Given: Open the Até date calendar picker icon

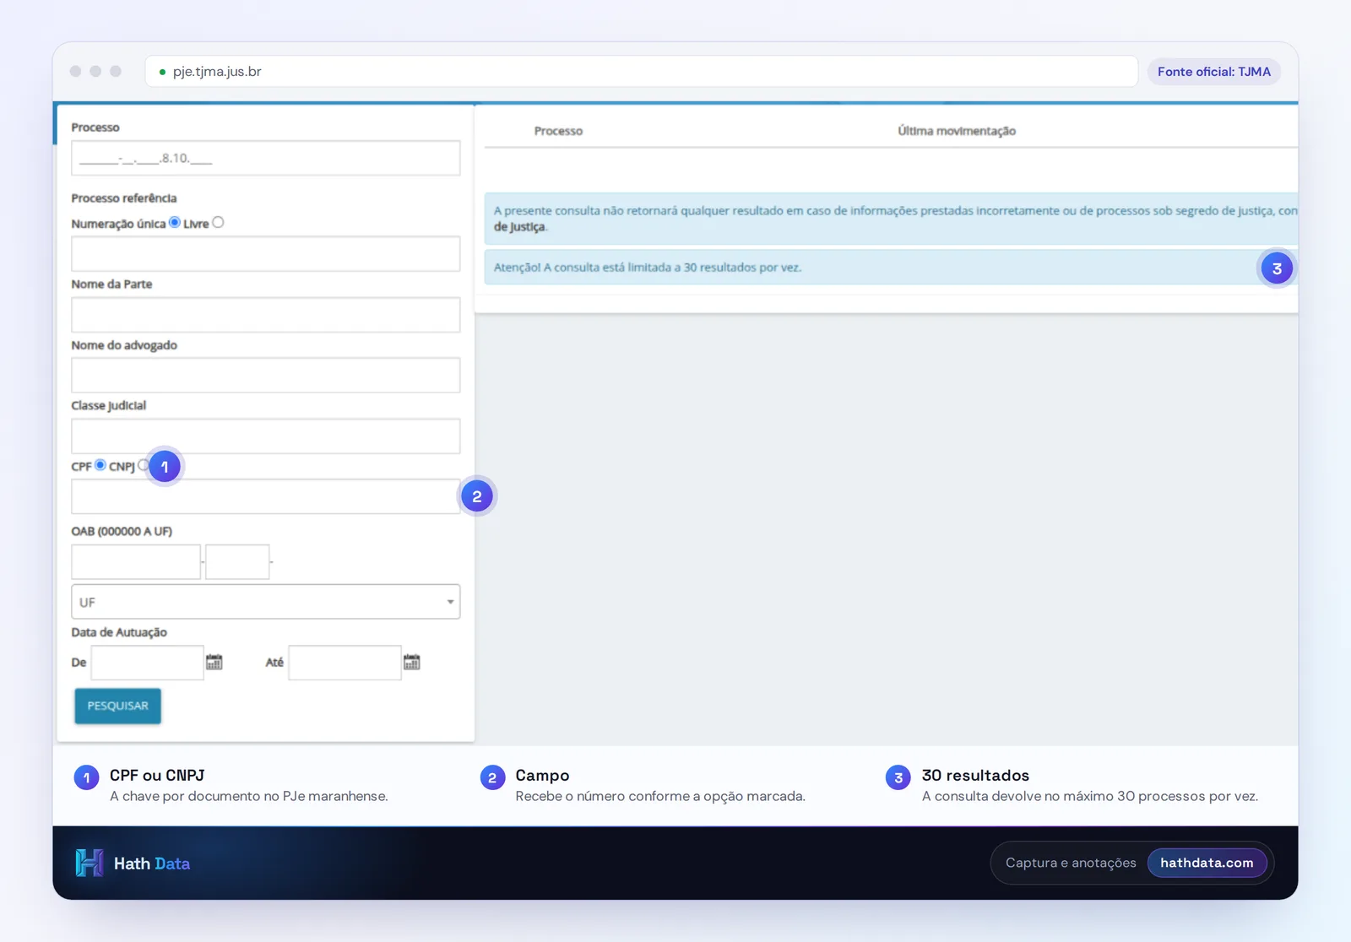Looking at the screenshot, I should pos(412,662).
